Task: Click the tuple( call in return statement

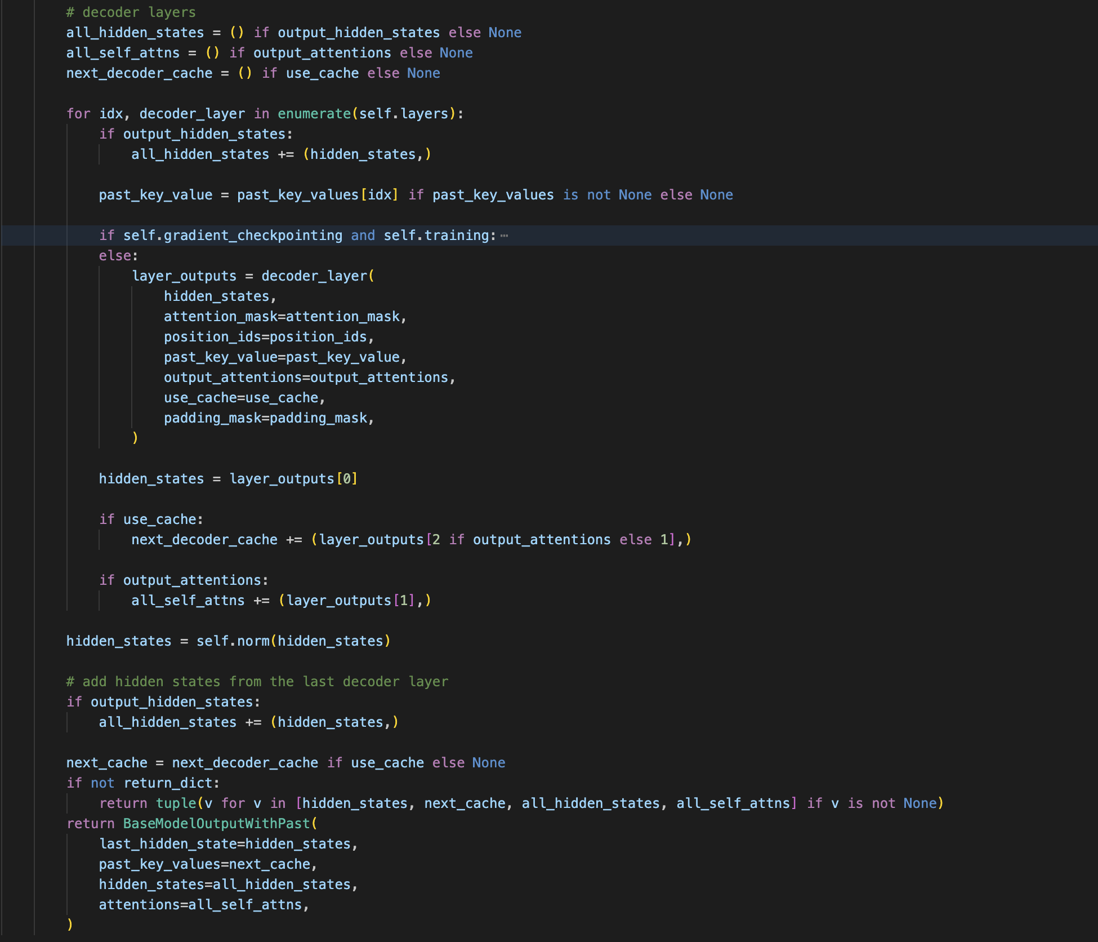Action: (176, 803)
